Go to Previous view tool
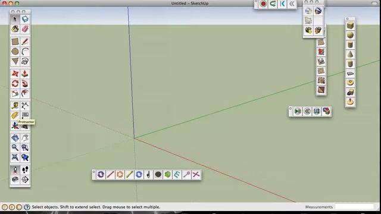 25,158
